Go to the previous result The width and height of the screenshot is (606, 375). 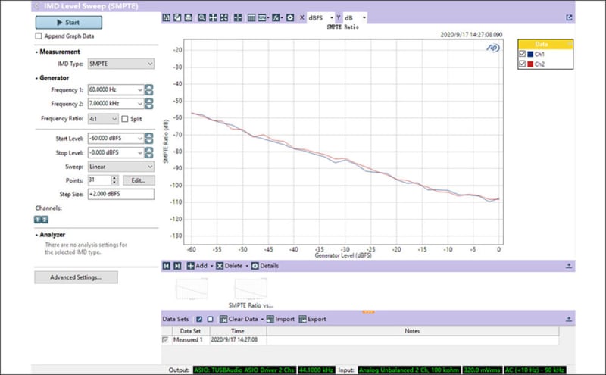click(x=167, y=266)
